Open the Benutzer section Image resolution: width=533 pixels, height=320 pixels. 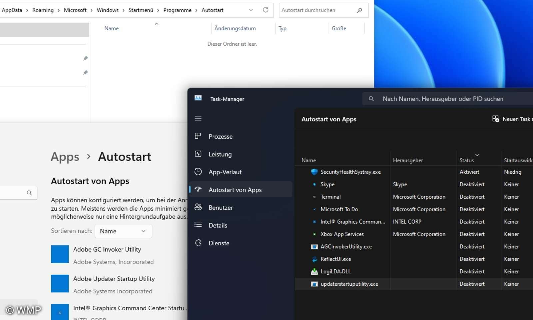pos(198,207)
